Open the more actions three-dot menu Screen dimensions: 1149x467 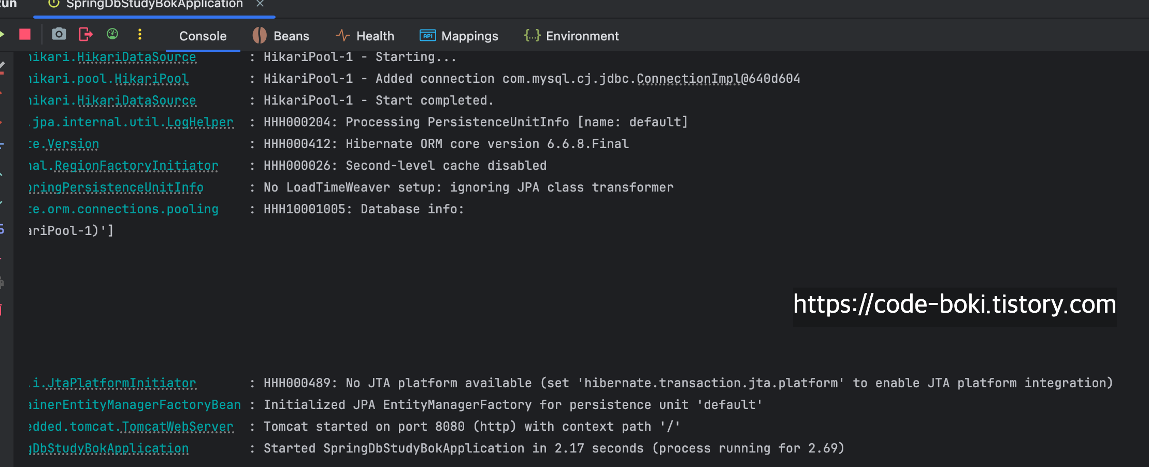[140, 34]
